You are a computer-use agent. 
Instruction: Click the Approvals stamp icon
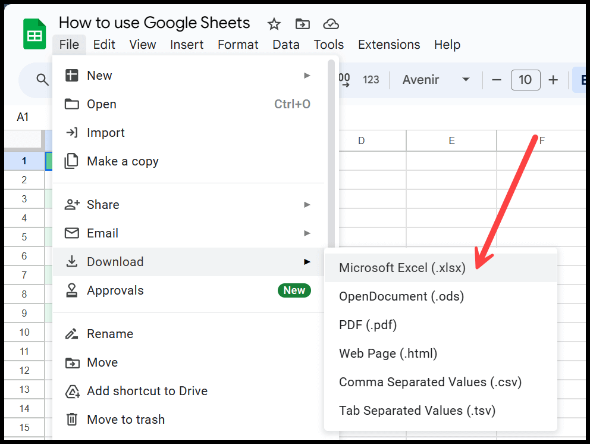(71, 290)
